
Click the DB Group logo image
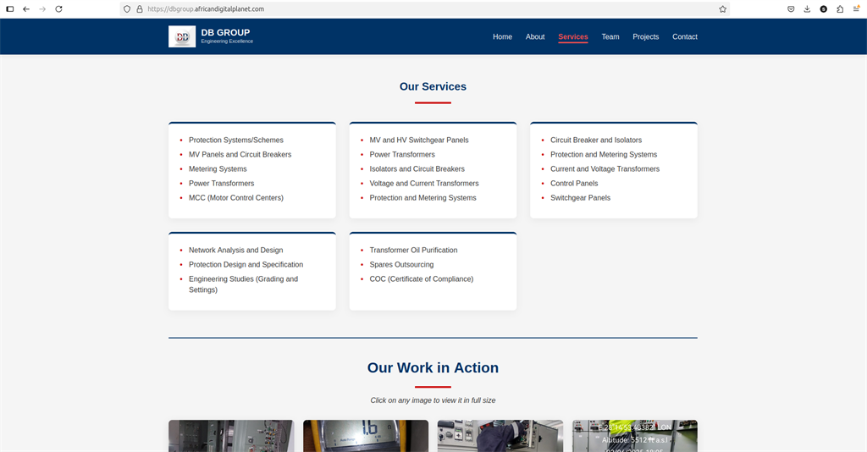tap(182, 36)
